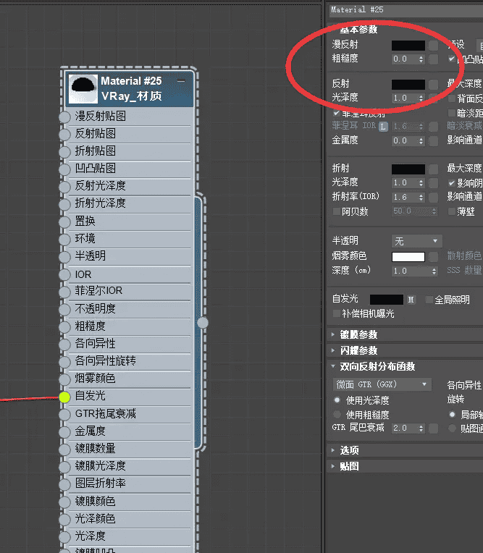Expand the 贴图 rollout

click(349, 466)
